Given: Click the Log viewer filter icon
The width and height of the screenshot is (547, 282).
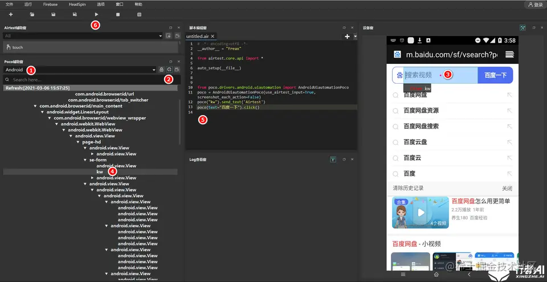Looking at the screenshot, I should (333, 160).
